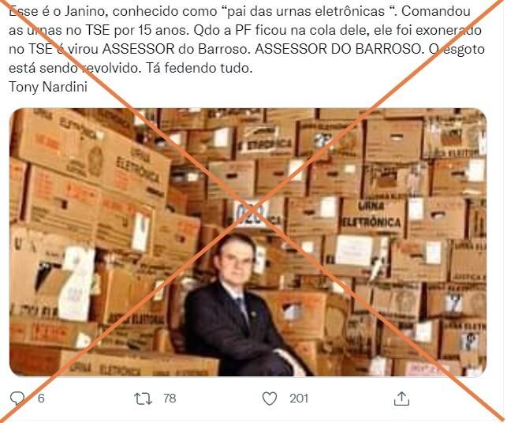Screen dimensions: 507x423
Task: Click the 'ASSESSOR DO BARROSO' uppercase text
Action: [338, 49]
